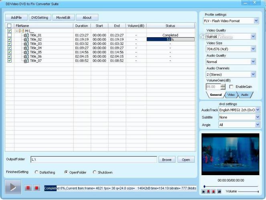The image size is (266, 200).
Task: Open the profile format dropdown (FLV)
Action: point(256,21)
